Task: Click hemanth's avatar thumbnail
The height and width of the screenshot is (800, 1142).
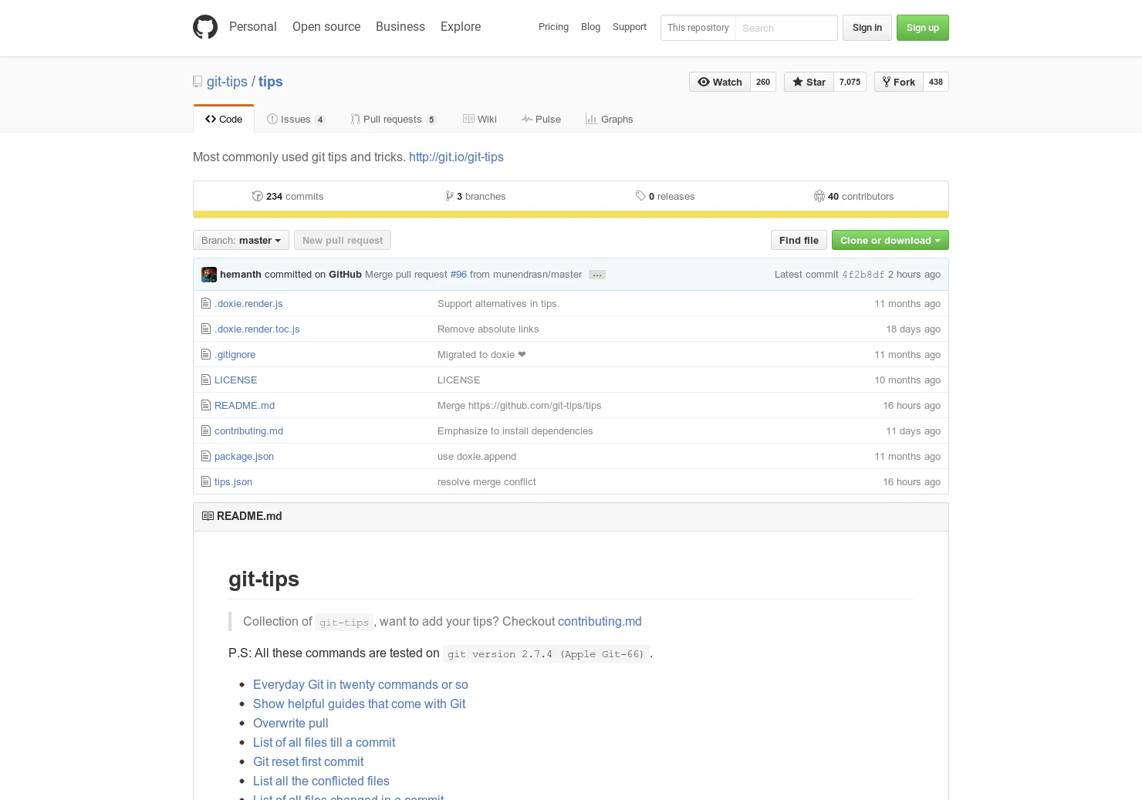Action: 209,275
